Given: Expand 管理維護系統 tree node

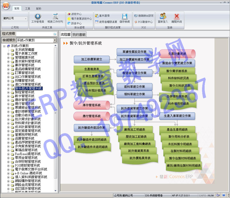Looking at the screenshot, I should pyautogui.click(x=8, y=58).
